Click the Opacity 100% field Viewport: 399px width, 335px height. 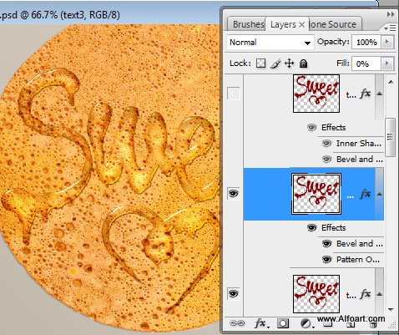[366, 42]
